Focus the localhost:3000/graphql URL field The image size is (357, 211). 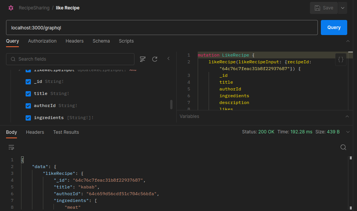[162, 28]
